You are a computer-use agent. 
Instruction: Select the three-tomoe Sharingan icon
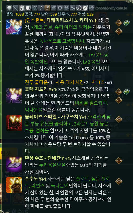72,8
